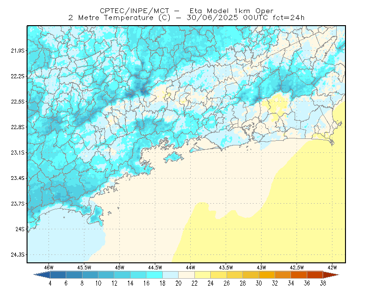The width and height of the screenshot is (373, 288).
Task: Click the 32-34 dark orange colorbar swatch
Action: click(x=283, y=275)
